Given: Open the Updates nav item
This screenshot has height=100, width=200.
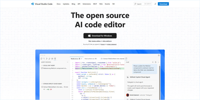Looking at the screenshot, I should pyautogui.click(x=66, y=4).
